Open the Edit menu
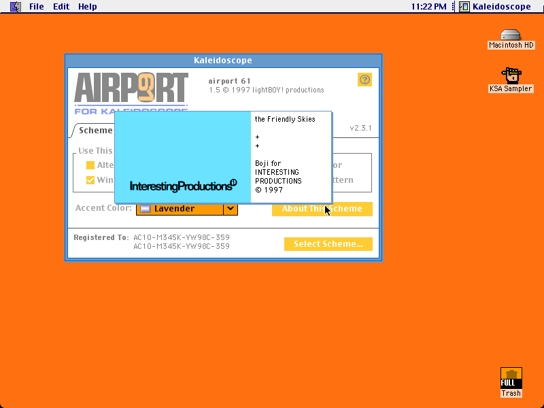This screenshot has height=408, width=544. pos(61,7)
